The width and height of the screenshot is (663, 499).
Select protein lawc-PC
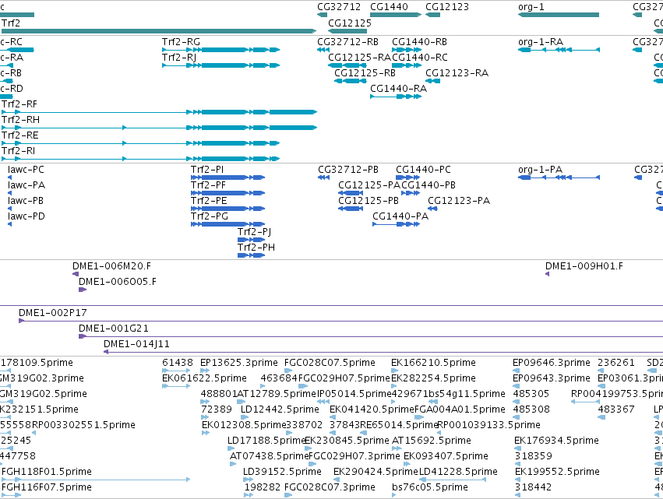pyautogui.click(x=9, y=177)
